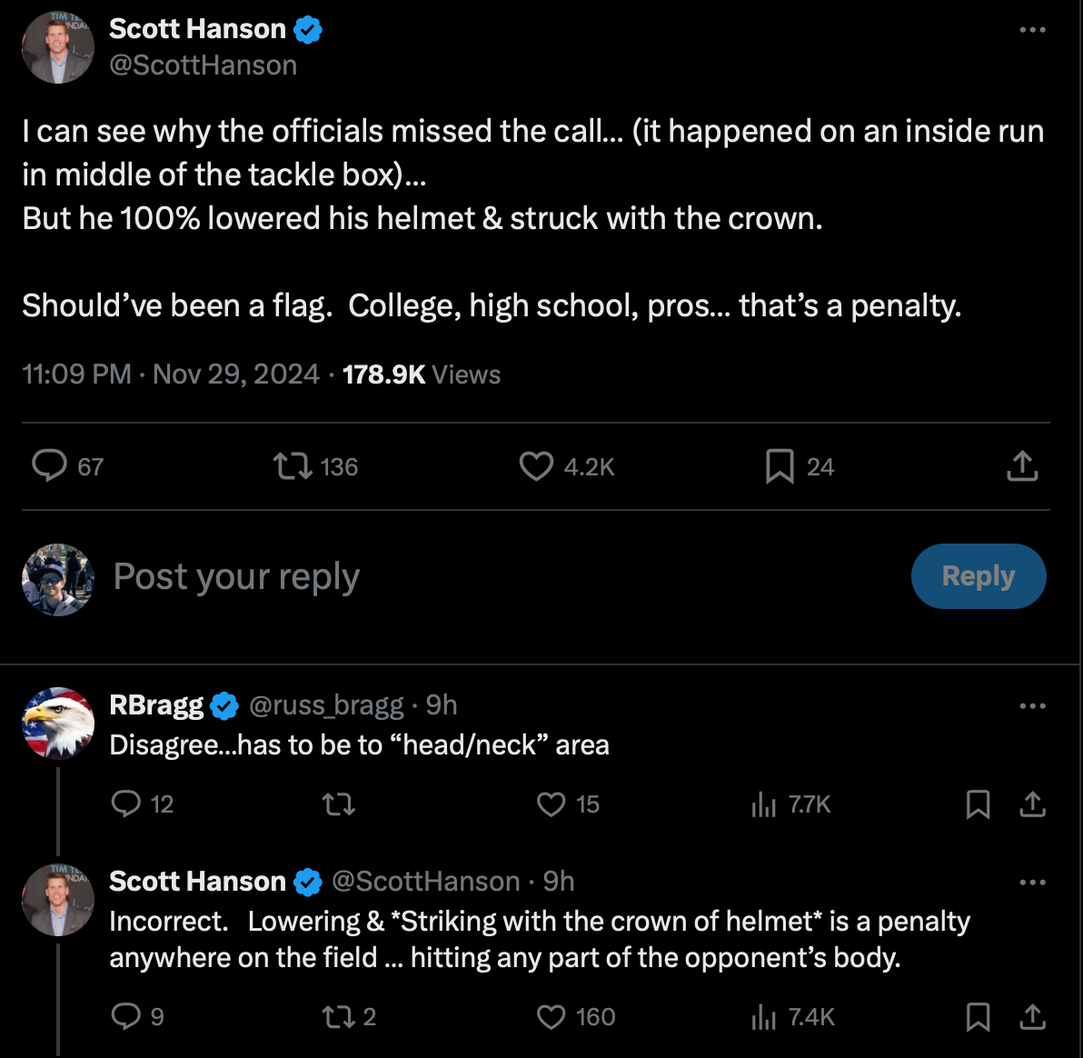Open more options on the main post

[x=1032, y=30]
